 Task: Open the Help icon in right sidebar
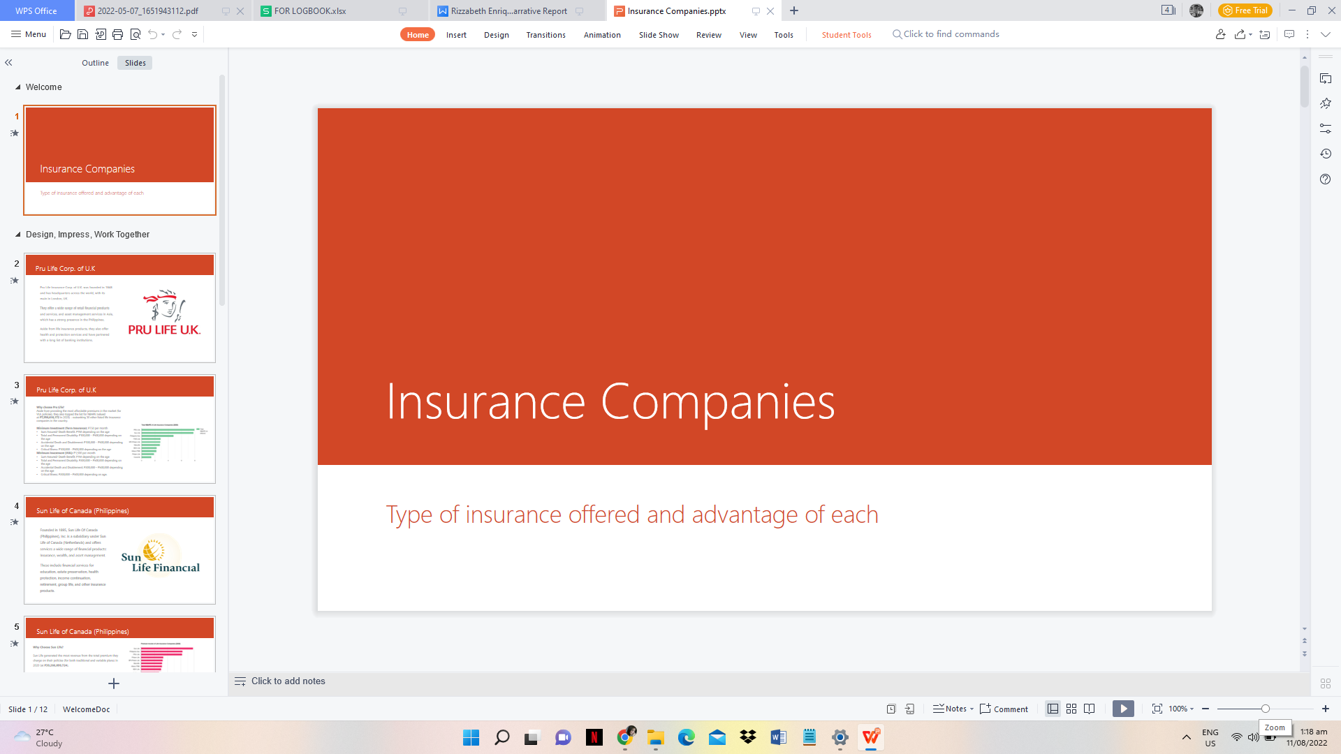[x=1325, y=179]
